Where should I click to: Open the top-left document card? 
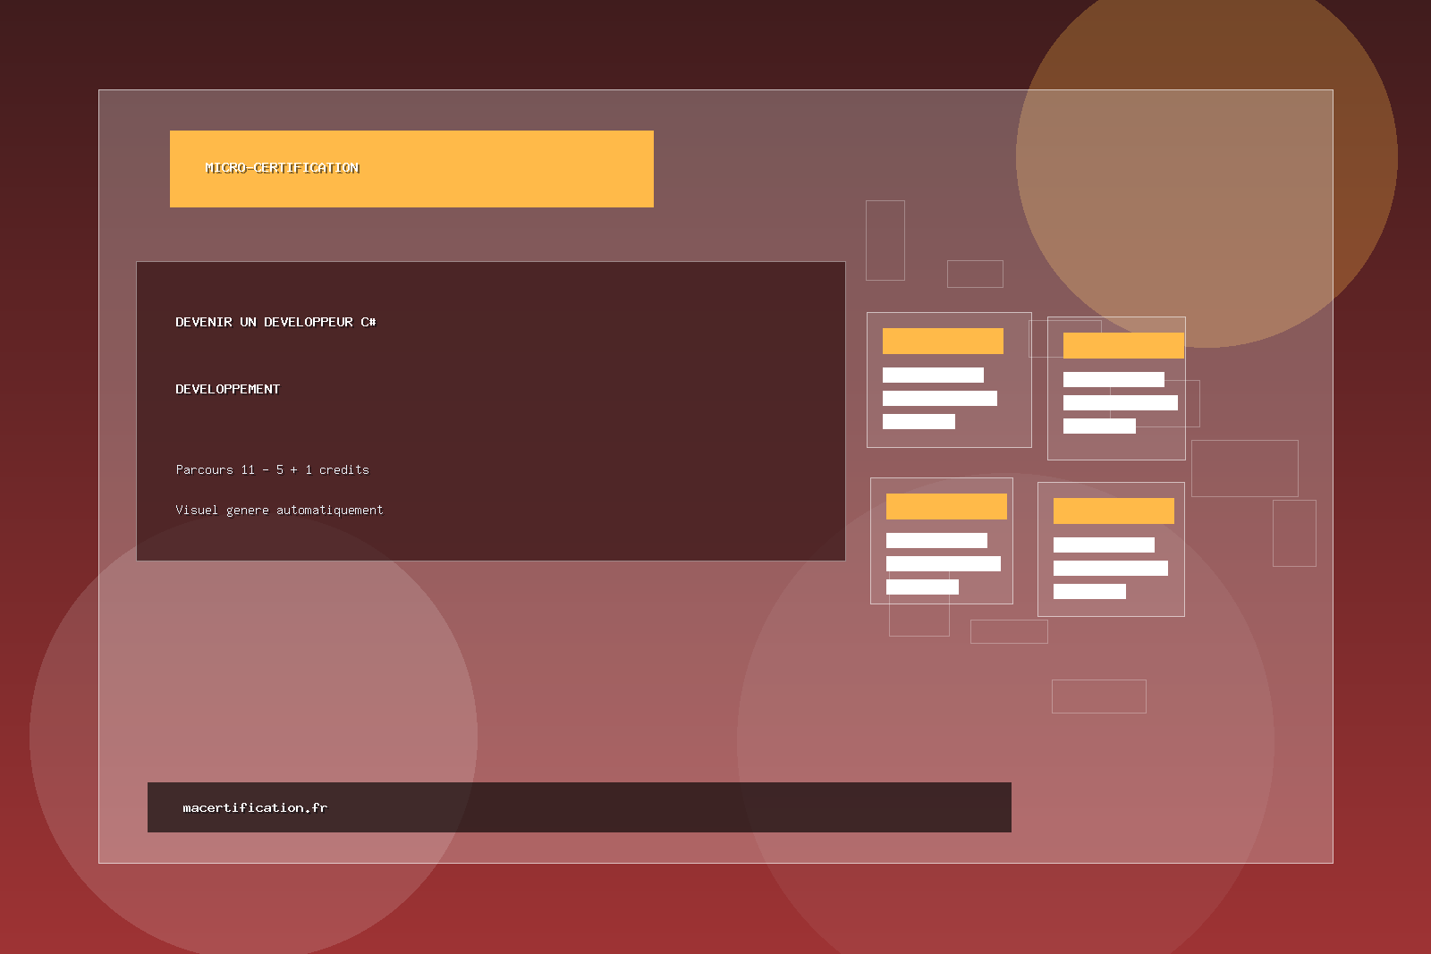pos(949,380)
